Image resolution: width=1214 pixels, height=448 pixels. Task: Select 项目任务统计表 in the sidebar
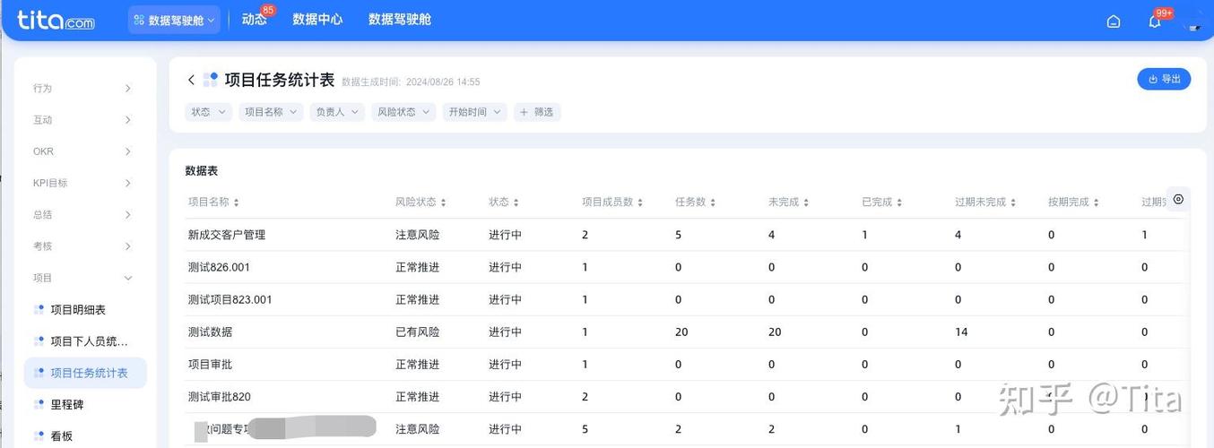[x=85, y=373]
